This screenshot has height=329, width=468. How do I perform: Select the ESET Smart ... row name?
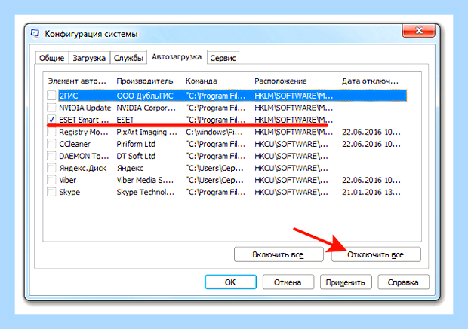(x=84, y=120)
